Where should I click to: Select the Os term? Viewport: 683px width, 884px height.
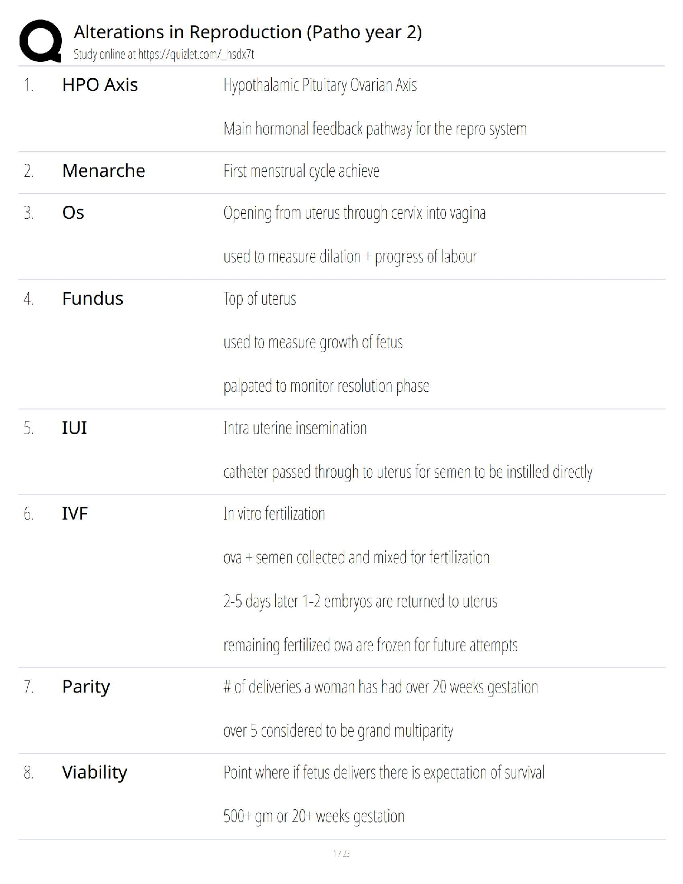point(73,213)
